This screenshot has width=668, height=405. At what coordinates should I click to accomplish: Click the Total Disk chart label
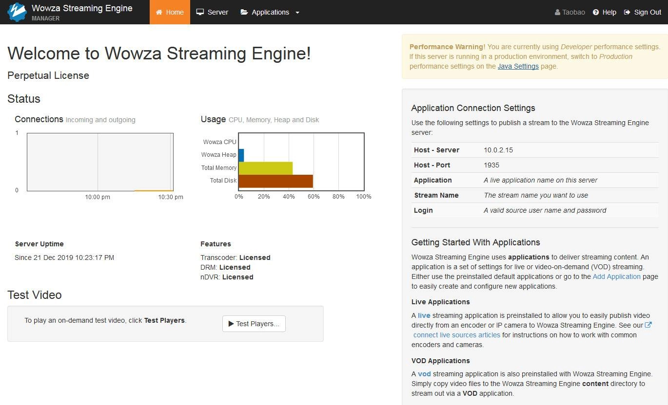coord(223,181)
